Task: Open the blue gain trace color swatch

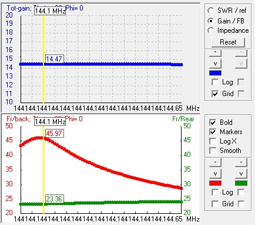Action: point(215,73)
